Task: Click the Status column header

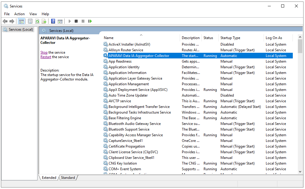Action: (208, 38)
